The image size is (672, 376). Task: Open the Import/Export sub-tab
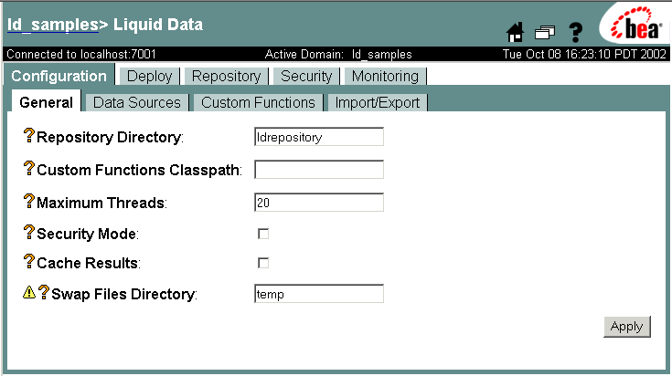coord(377,102)
